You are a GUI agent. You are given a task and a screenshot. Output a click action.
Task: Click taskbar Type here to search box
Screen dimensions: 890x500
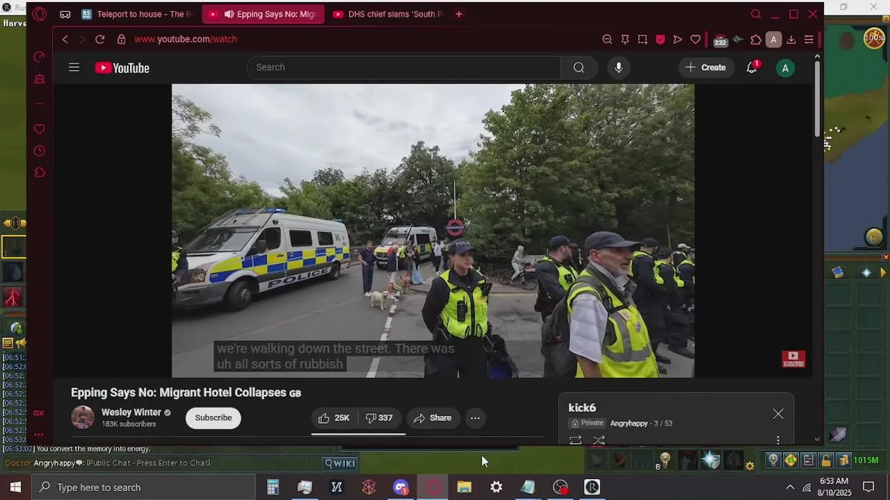(x=143, y=487)
